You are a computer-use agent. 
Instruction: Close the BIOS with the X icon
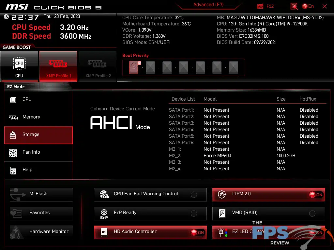(x=325, y=7)
